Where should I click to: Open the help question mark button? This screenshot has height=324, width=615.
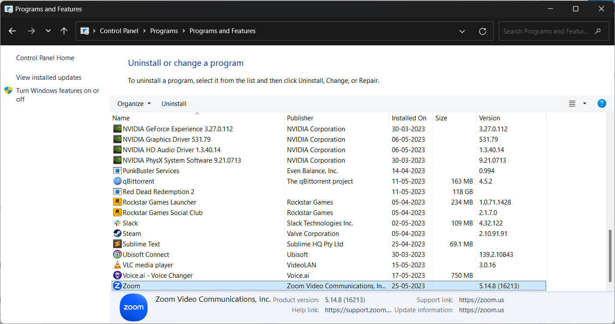tap(601, 103)
